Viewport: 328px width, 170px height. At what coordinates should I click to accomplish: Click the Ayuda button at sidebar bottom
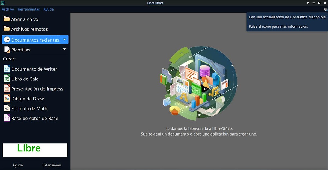pos(18,165)
